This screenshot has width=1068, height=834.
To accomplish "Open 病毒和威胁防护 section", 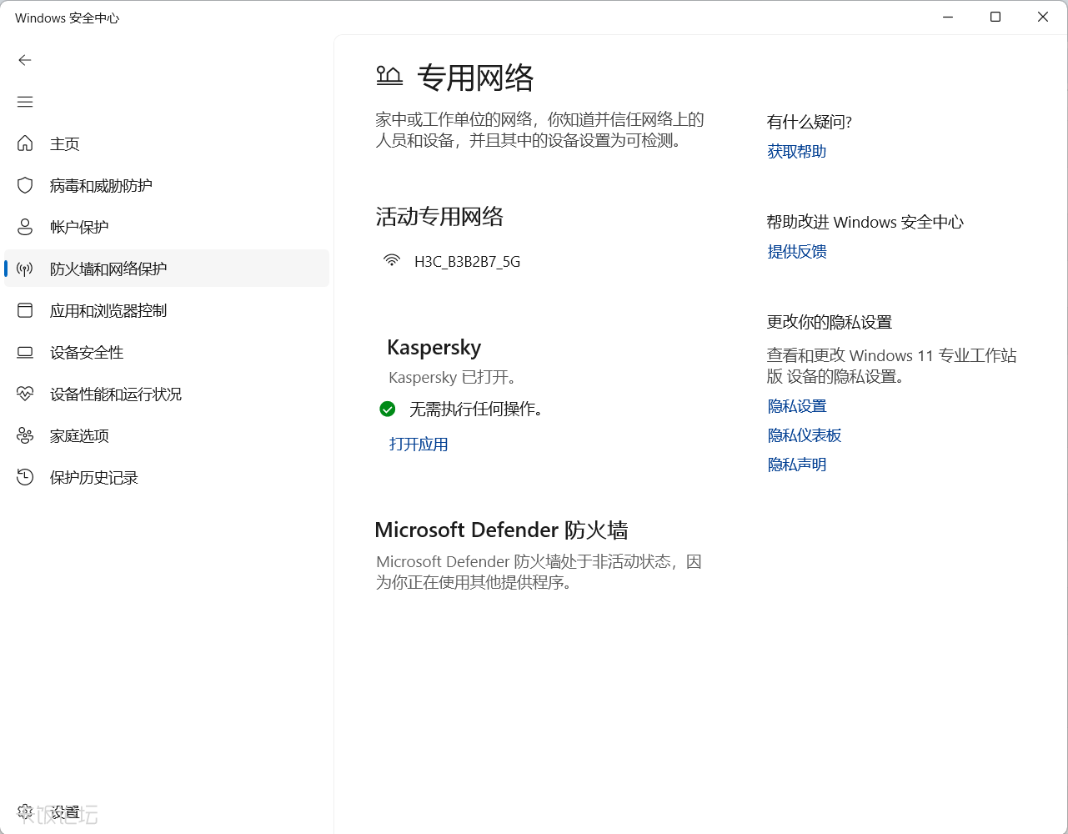I will 167,185.
